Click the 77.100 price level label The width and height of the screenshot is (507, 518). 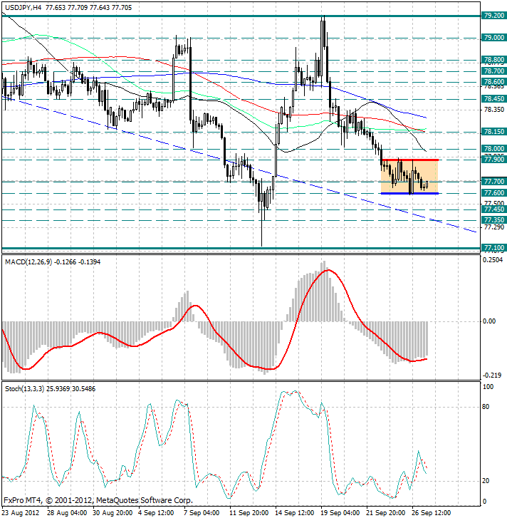point(493,248)
